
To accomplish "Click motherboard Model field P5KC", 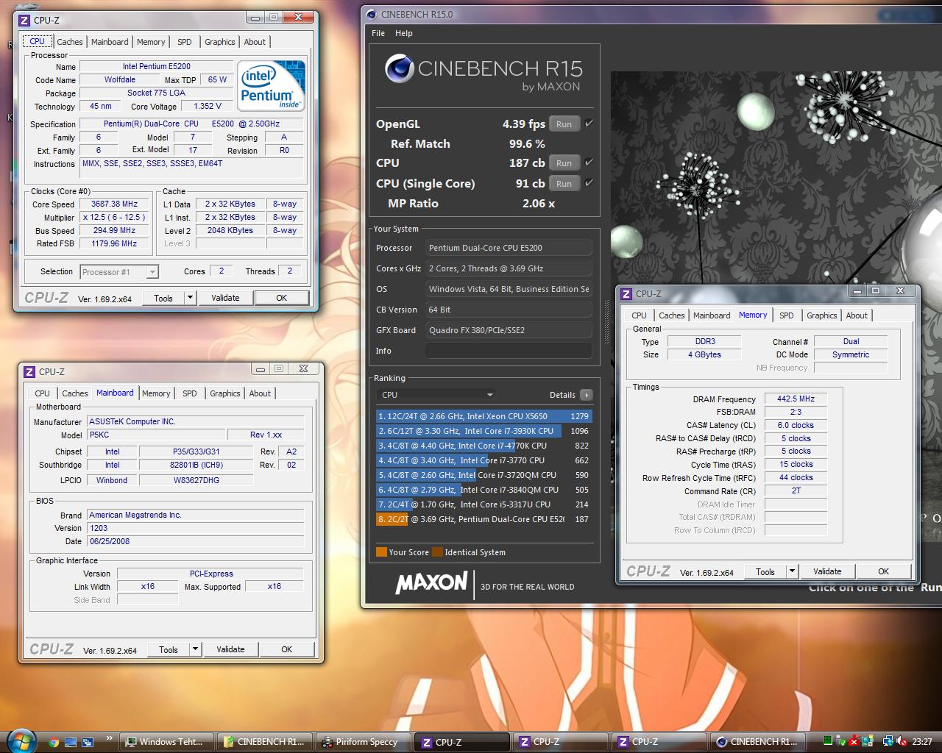I will [x=156, y=435].
